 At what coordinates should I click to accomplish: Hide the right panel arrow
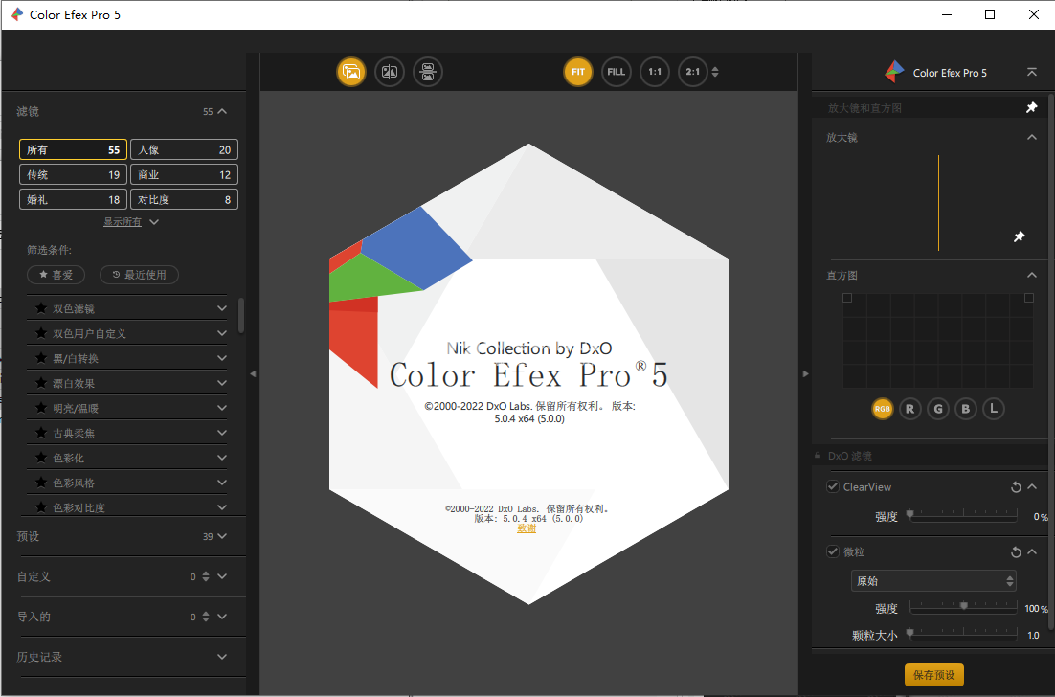(x=805, y=373)
